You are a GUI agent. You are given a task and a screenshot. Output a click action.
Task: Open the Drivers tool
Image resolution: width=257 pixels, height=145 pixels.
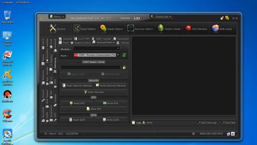[x=58, y=29]
